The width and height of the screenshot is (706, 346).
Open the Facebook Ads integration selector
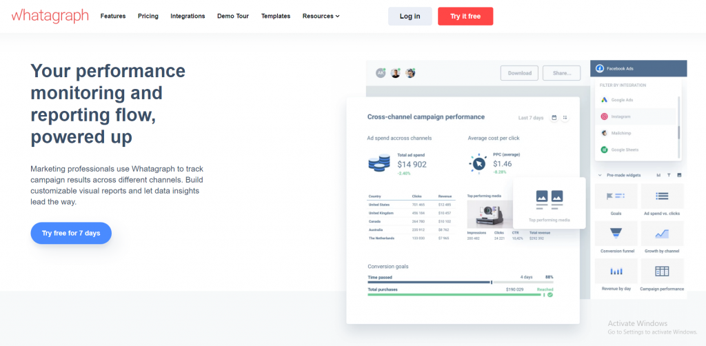638,68
